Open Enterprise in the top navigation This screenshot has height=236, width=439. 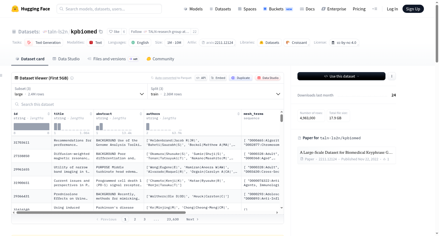pyautogui.click(x=334, y=9)
